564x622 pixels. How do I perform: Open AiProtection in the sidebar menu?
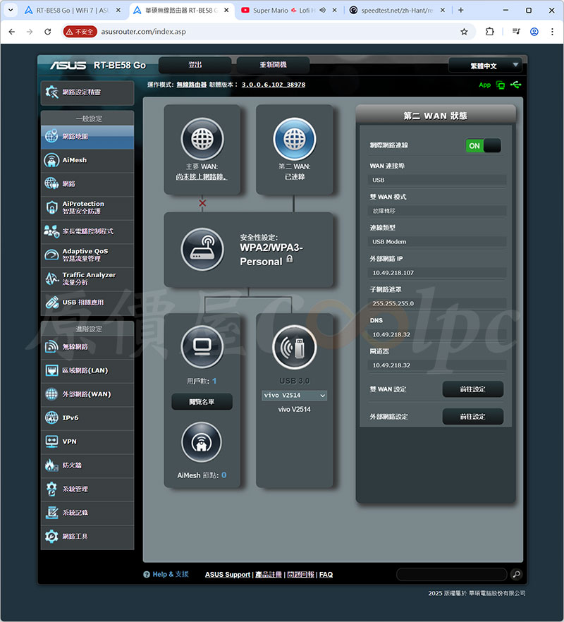pos(87,207)
